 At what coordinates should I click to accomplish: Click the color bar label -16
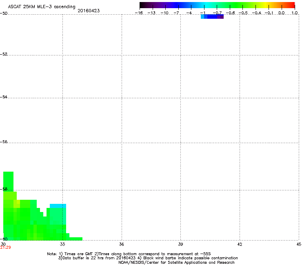(x=139, y=13)
